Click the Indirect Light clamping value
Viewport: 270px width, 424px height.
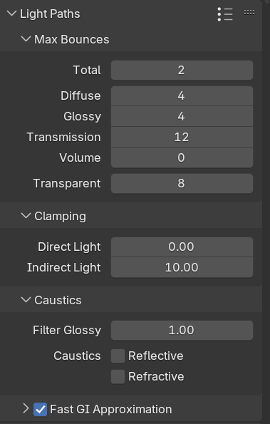tap(182, 267)
